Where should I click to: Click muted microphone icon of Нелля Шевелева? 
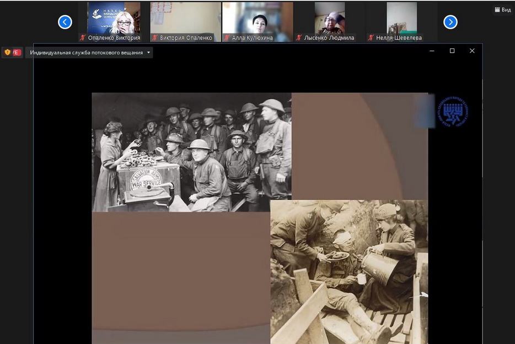pos(371,38)
